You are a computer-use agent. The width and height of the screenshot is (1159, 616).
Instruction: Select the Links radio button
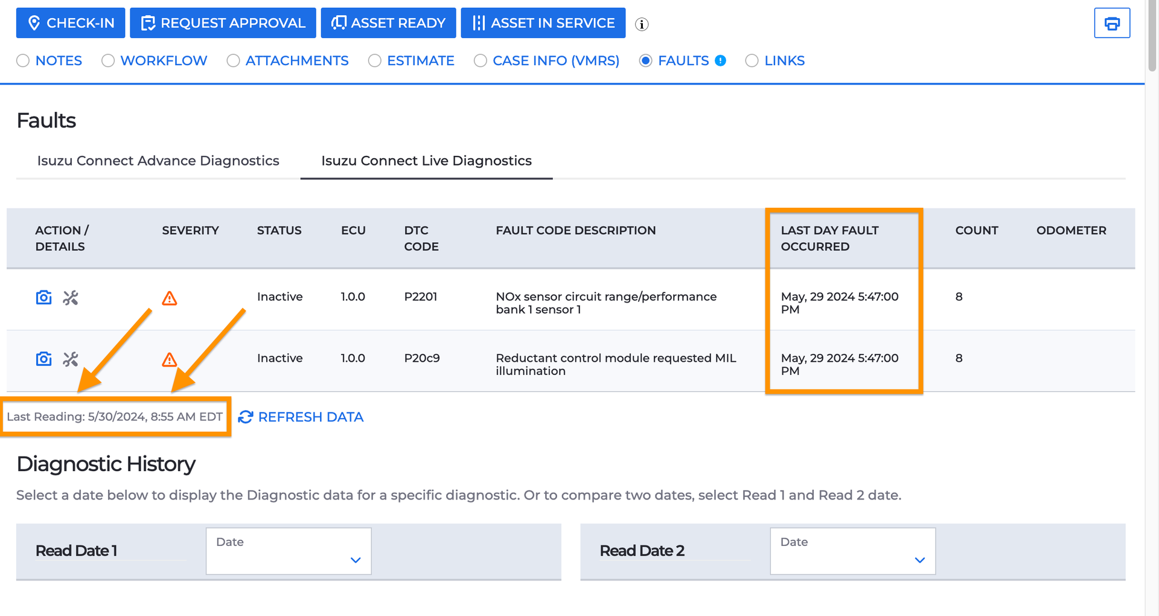pyautogui.click(x=752, y=60)
